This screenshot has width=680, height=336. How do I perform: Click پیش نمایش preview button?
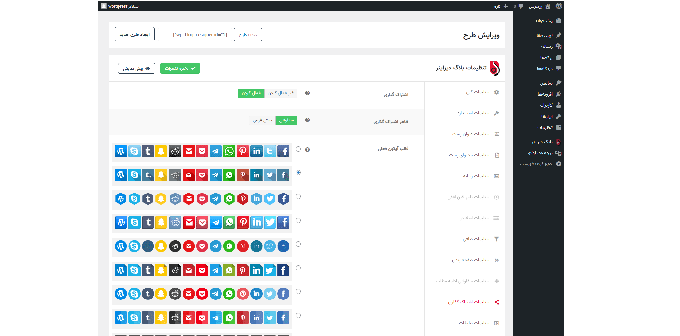(x=137, y=68)
